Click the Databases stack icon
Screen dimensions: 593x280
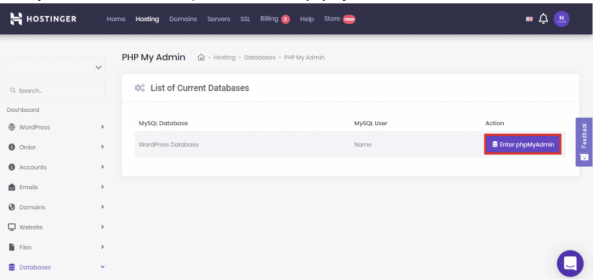pos(12,267)
